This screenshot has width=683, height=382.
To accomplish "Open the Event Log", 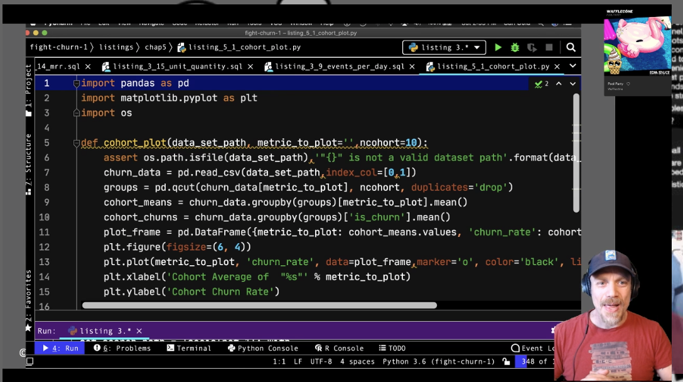I will click(533, 348).
